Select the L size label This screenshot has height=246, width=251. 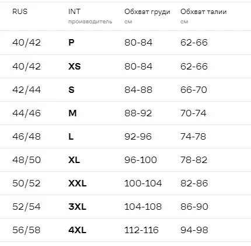click(71, 137)
